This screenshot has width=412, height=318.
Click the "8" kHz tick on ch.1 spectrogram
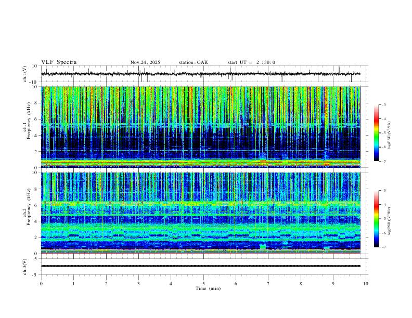pos(36,103)
